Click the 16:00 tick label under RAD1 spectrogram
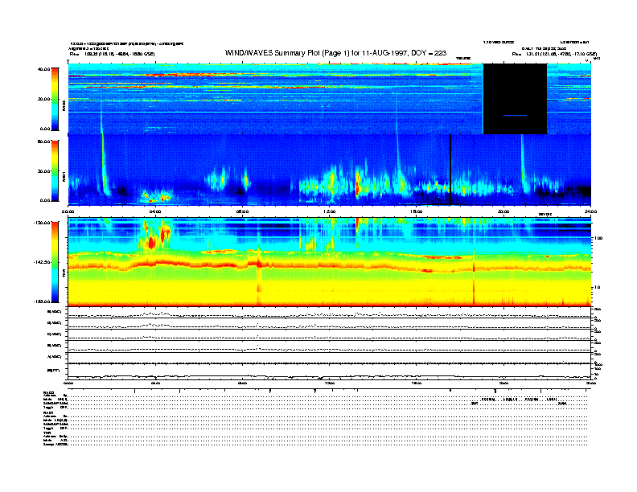 point(417,211)
